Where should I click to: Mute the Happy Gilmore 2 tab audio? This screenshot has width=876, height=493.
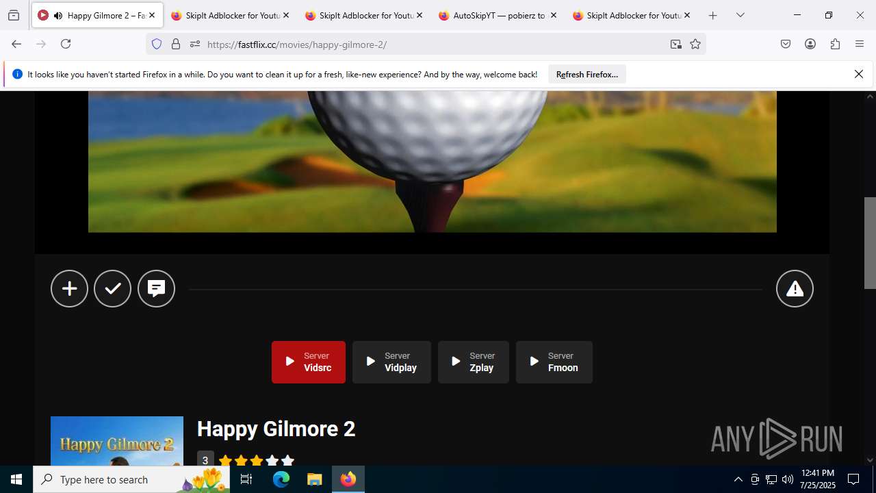coord(58,16)
